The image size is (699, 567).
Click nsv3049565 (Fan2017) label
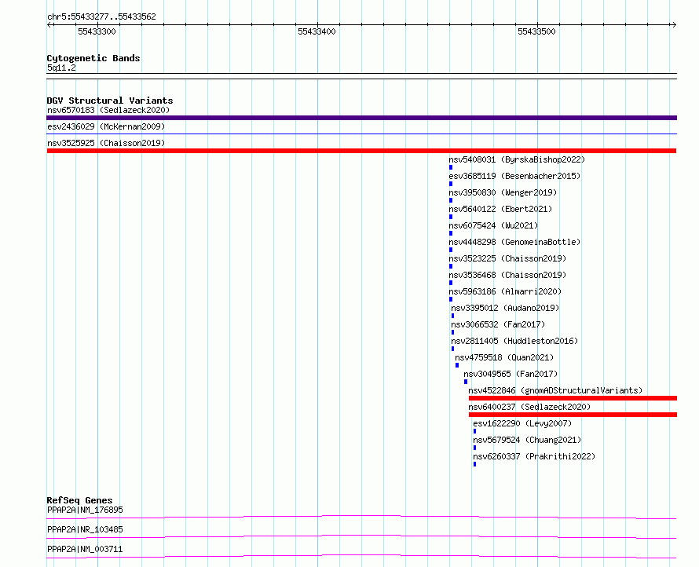511,374
